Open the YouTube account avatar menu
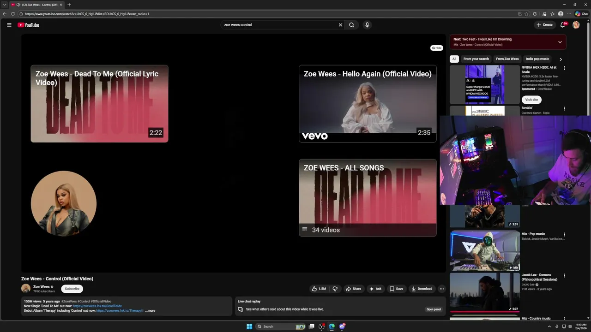The width and height of the screenshot is (591, 332). pyautogui.click(x=576, y=25)
